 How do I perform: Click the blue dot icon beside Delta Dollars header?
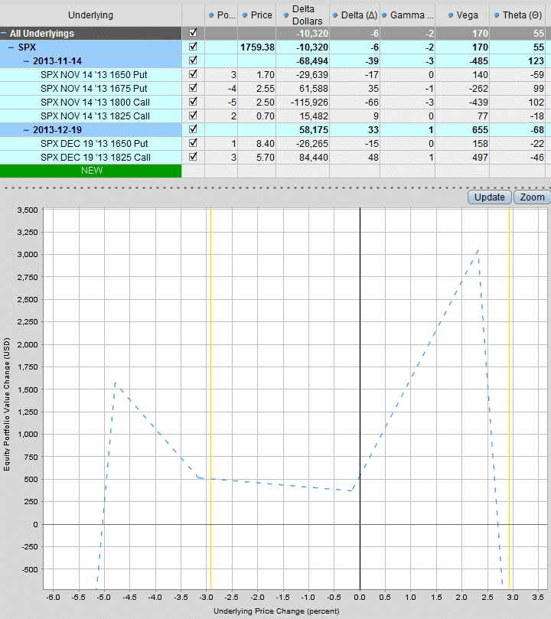[286, 15]
